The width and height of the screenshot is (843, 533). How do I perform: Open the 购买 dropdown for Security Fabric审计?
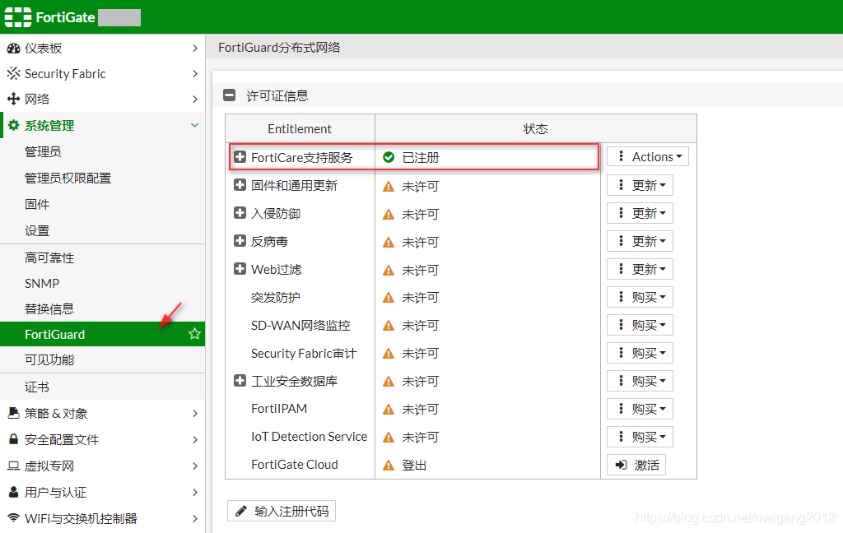tap(640, 353)
